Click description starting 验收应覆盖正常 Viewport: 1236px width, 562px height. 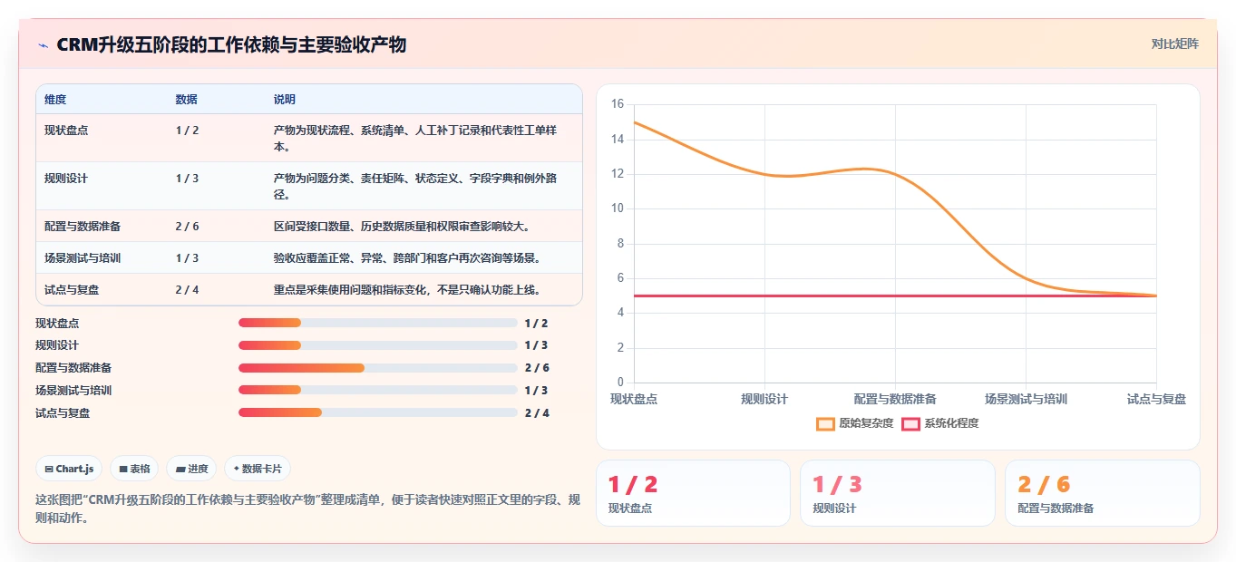[407, 258]
